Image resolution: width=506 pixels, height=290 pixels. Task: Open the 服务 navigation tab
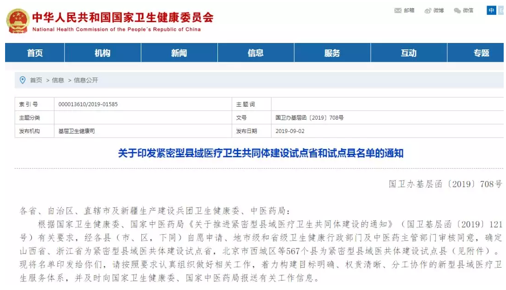[332, 53]
